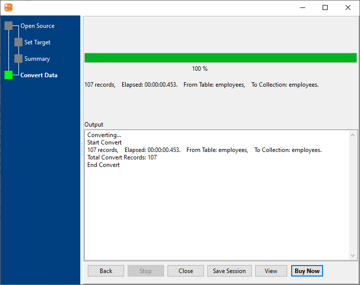Click the gray square beside Summary
This screenshot has height=285, width=360.
(18, 59)
